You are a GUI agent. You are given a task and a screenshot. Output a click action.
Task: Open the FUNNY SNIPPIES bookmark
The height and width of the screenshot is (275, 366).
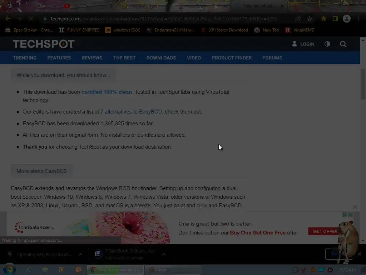pos(79,30)
